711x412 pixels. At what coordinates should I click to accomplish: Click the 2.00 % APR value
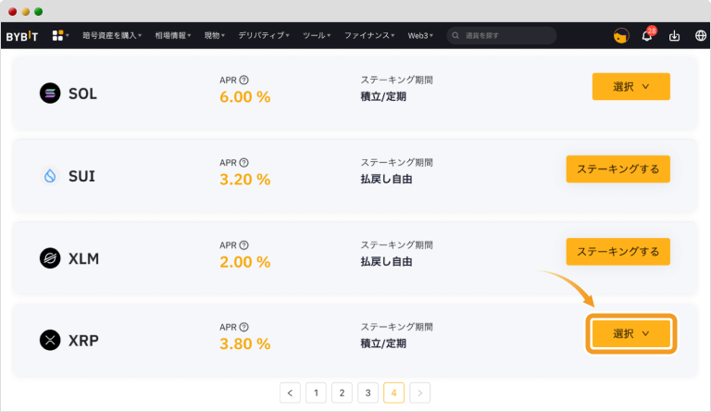tap(244, 262)
